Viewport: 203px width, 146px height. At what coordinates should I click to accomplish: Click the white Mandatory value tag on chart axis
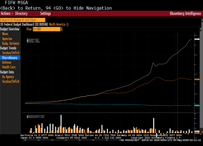pos(197,39)
